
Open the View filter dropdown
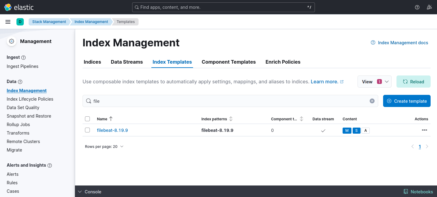click(x=374, y=82)
